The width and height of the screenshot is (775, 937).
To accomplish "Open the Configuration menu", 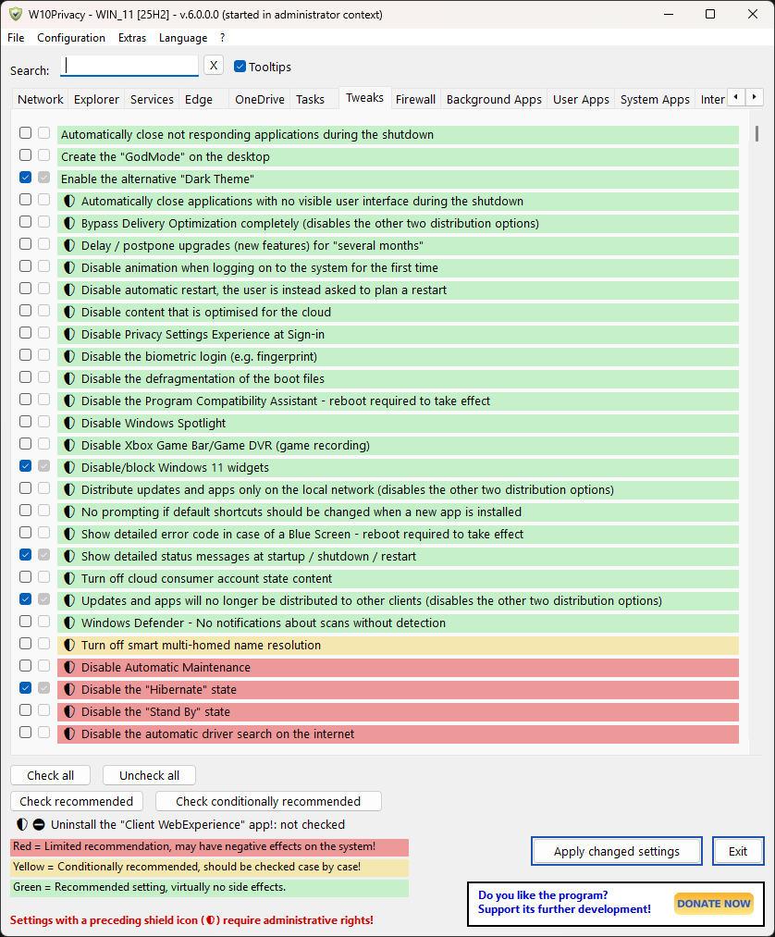I will (x=71, y=38).
